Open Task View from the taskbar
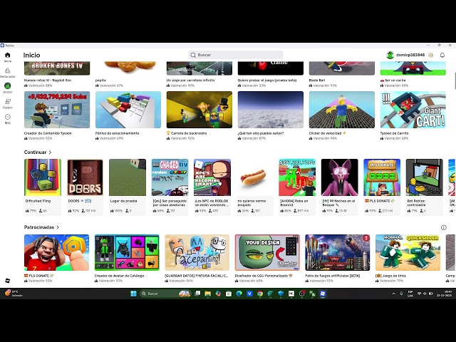This screenshot has height=342, width=456. pyautogui.click(x=197, y=294)
